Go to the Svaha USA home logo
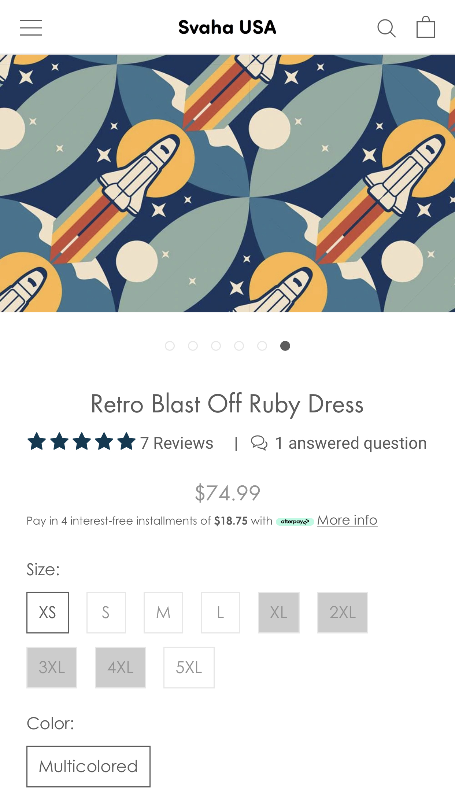Screen dimensions: 455x801 pos(227,27)
